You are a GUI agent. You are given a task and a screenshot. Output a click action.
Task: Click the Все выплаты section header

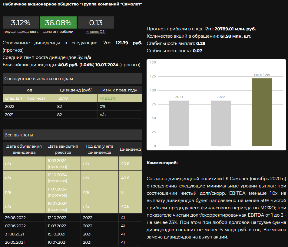[72, 135]
